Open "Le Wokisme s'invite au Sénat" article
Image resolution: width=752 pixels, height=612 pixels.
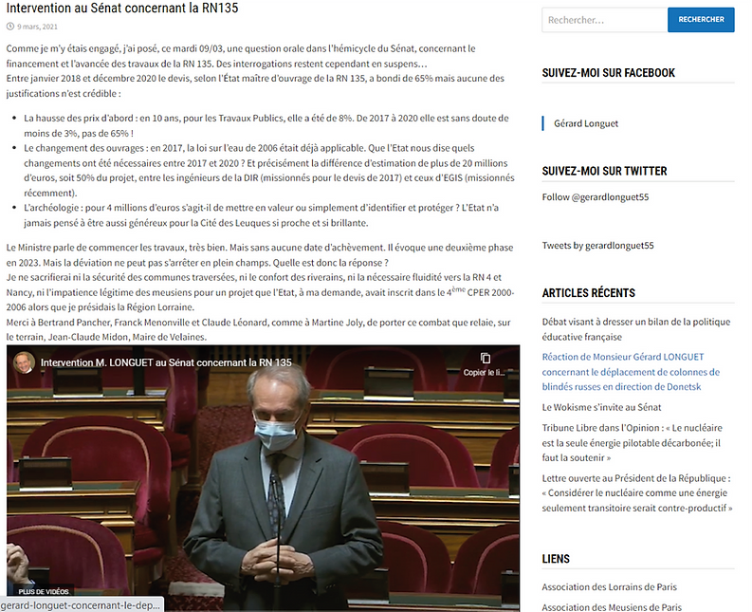coord(601,407)
